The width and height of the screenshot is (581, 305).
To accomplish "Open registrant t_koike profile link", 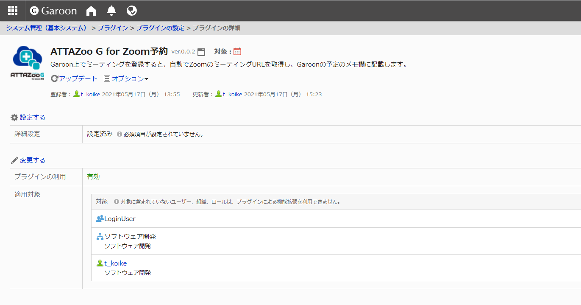I will 90,94.
